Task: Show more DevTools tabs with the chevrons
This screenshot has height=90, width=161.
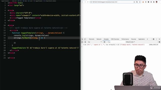Action: (x=147, y=39)
